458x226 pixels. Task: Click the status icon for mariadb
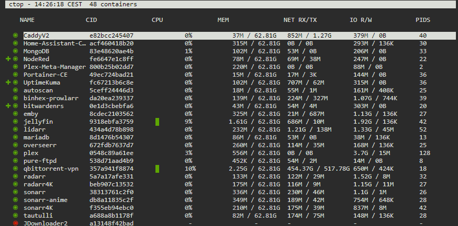point(16,137)
